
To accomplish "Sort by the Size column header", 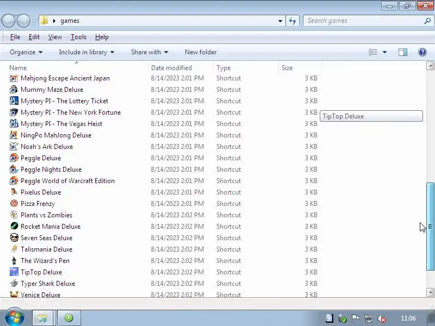I will 300,67.
